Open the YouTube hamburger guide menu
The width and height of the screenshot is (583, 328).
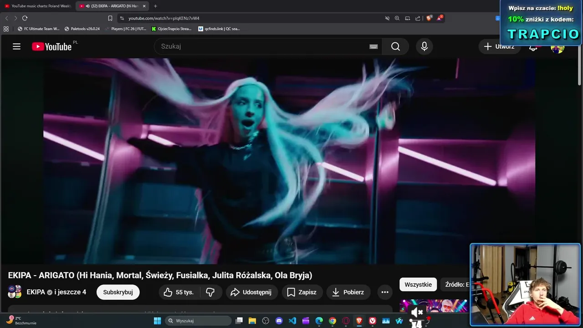(16, 46)
